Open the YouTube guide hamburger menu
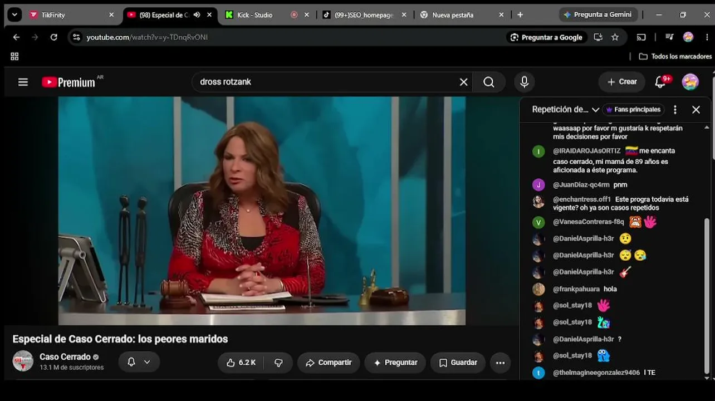715x401 pixels. [x=23, y=82]
